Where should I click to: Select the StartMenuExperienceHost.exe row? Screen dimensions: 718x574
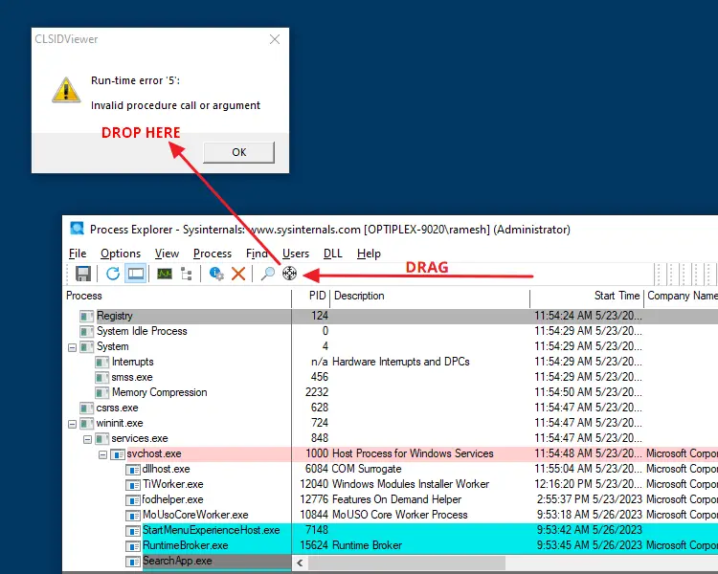point(391,530)
